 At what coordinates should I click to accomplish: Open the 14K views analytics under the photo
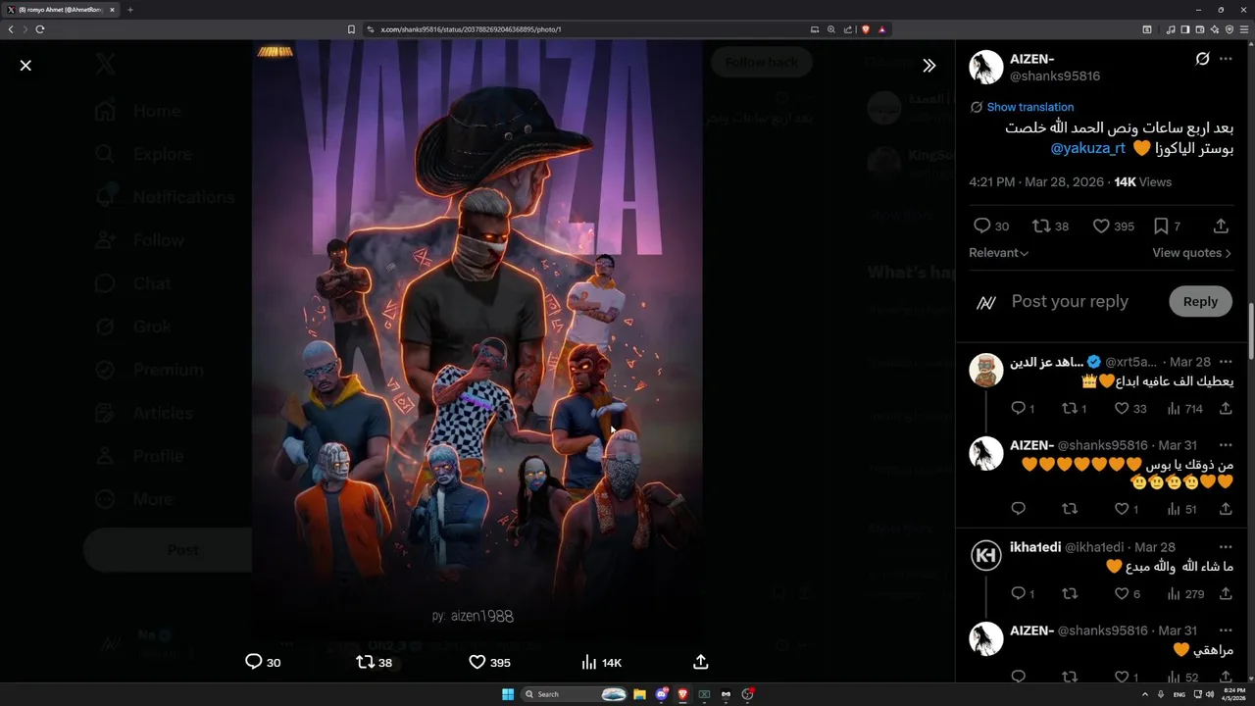click(x=601, y=663)
